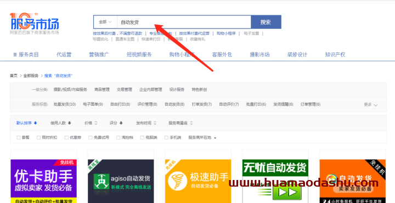Screen dimensions: 395x203
Task: Enable the 免费试用 checkbox
Action: click(x=90, y=137)
